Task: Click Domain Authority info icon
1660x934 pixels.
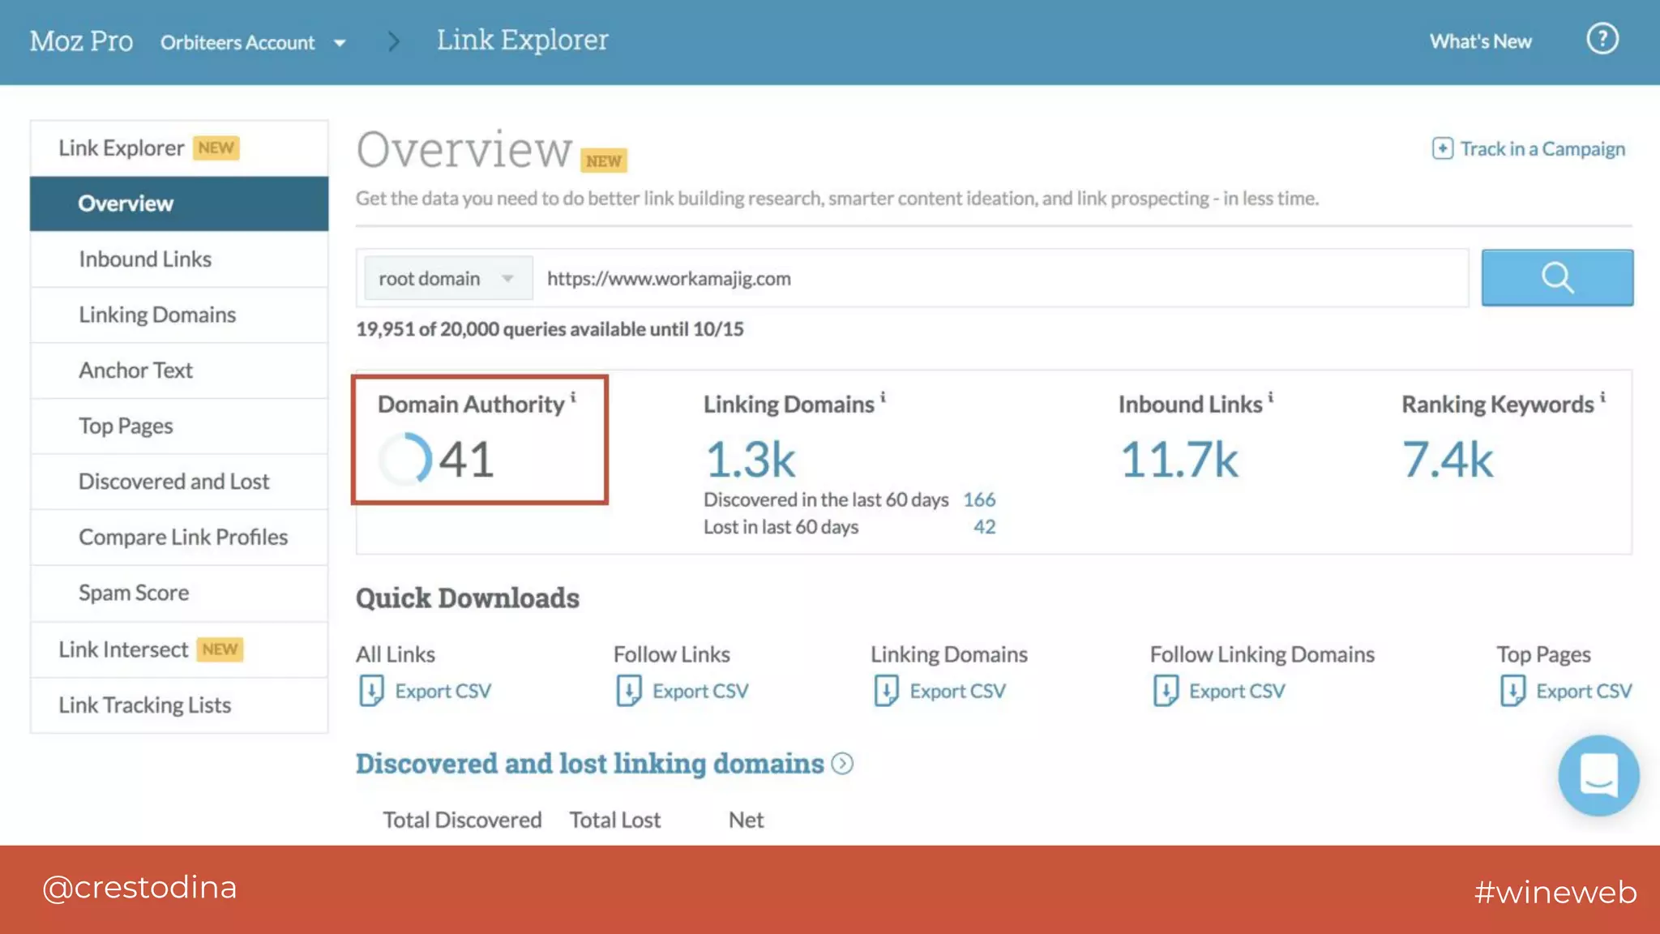Action: (x=573, y=396)
